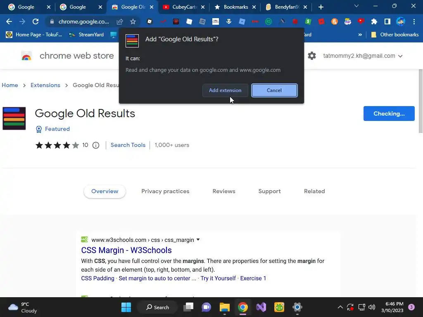Click the rating info circle icon
The image size is (423, 317).
pyautogui.click(x=96, y=145)
